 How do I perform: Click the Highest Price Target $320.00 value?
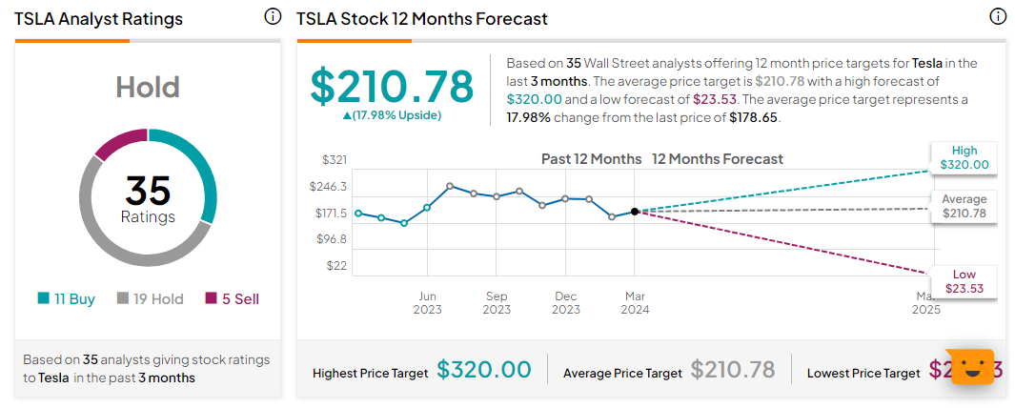pyautogui.click(x=483, y=370)
